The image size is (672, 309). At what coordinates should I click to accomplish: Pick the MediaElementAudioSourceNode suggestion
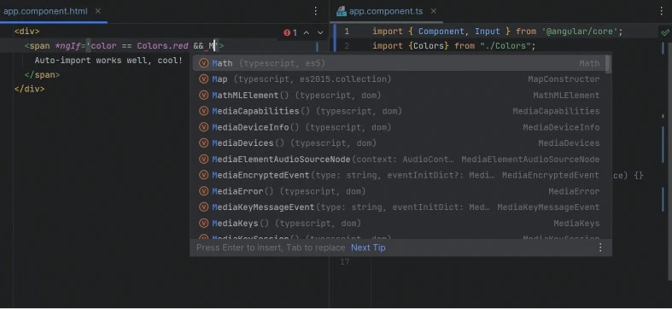pyautogui.click(x=400, y=160)
